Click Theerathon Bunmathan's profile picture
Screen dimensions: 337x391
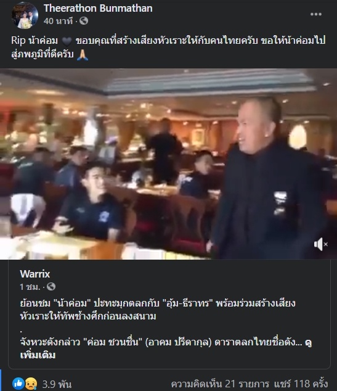25,15
